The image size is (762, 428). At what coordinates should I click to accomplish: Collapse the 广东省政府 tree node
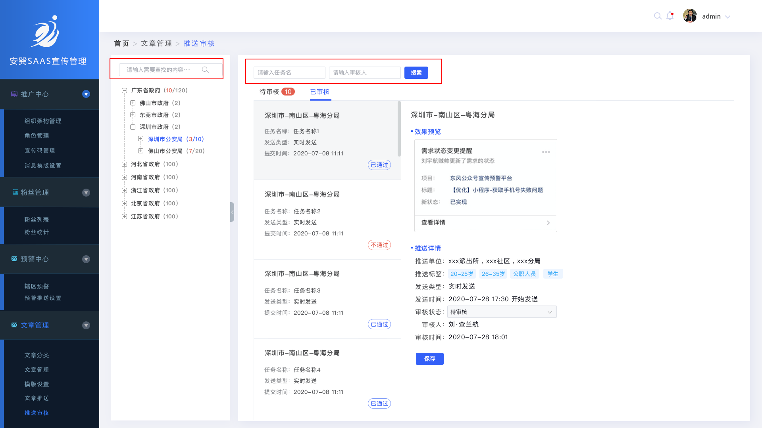click(x=124, y=91)
